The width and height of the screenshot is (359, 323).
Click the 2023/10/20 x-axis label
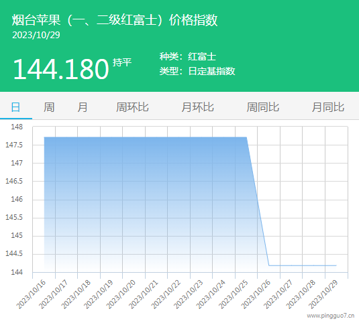pyautogui.click(x=121, y=294)
